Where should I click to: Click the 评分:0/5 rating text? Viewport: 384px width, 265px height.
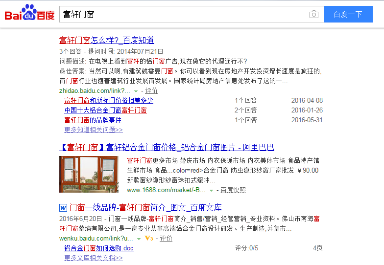[x=246, y=248]
